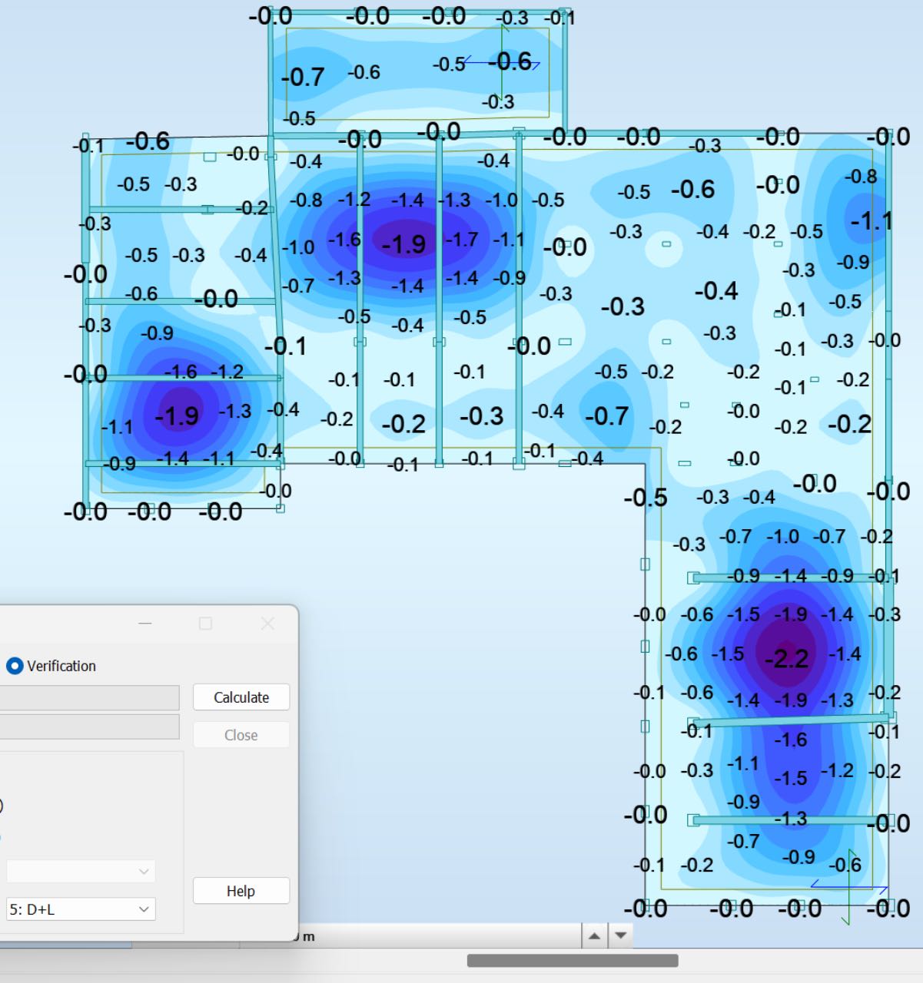Click the chevron arrow of the D+L combo box
923x983 pixels.
click(144, 909)
